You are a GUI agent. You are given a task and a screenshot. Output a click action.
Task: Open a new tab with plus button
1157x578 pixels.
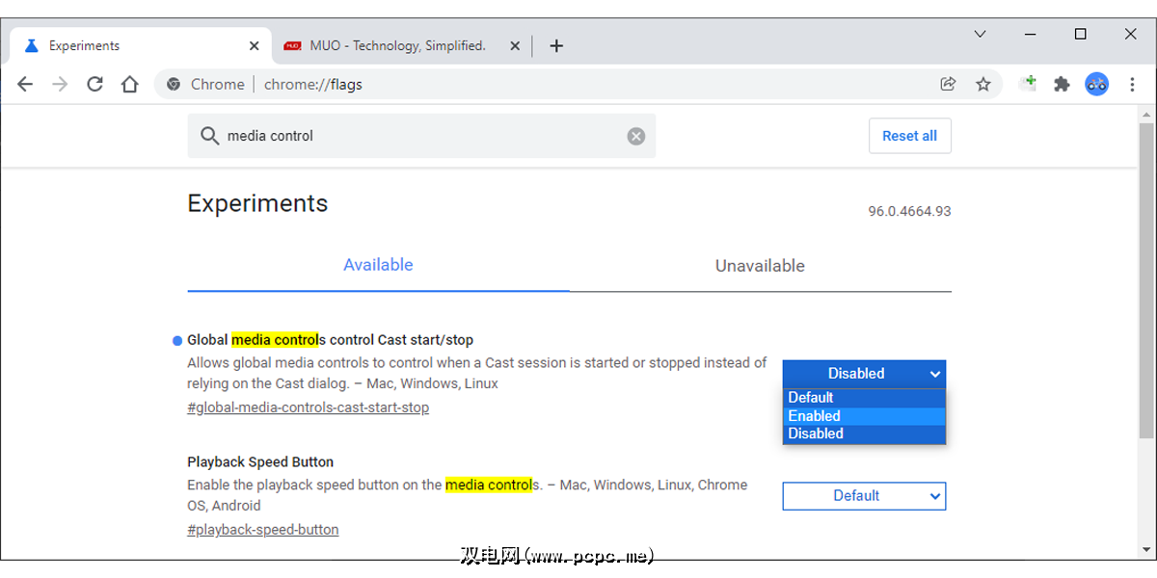(x=556, y=45)
